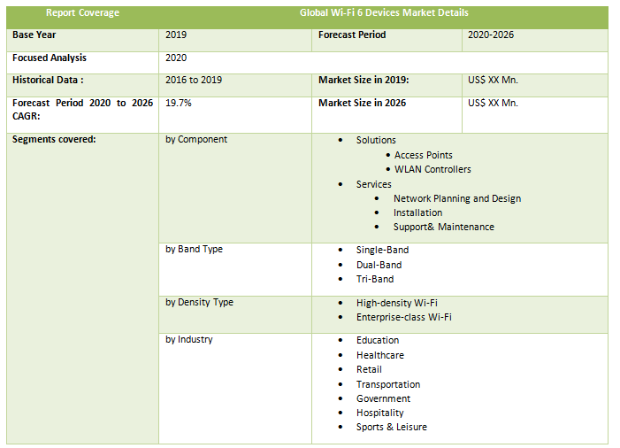This screenshot has width=620, height=448.
Task: Click the Healthcare industry item
Action: click(x=379, y=355)
